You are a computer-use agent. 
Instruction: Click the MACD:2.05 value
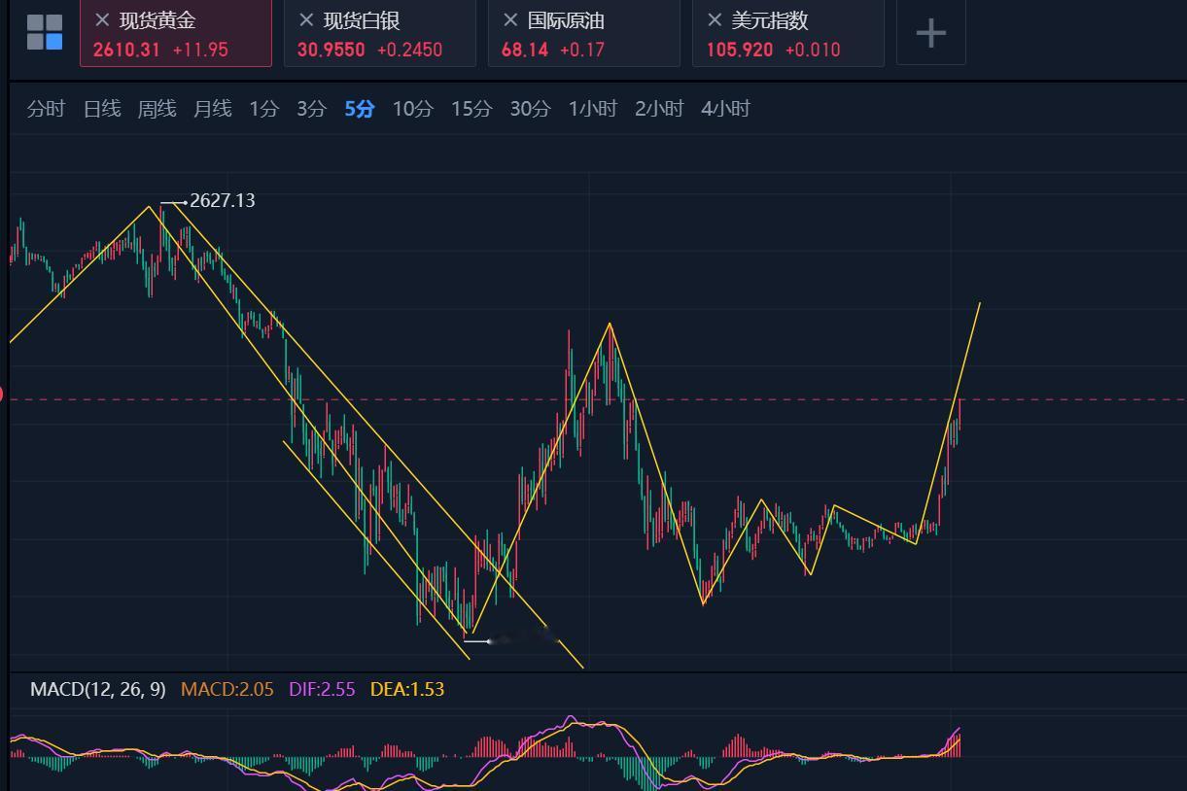pyautogui.click(x=227, y=689)
